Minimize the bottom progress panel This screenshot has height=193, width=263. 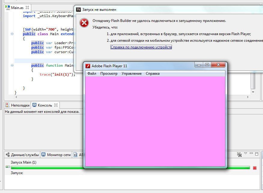(x=251, y=153)
